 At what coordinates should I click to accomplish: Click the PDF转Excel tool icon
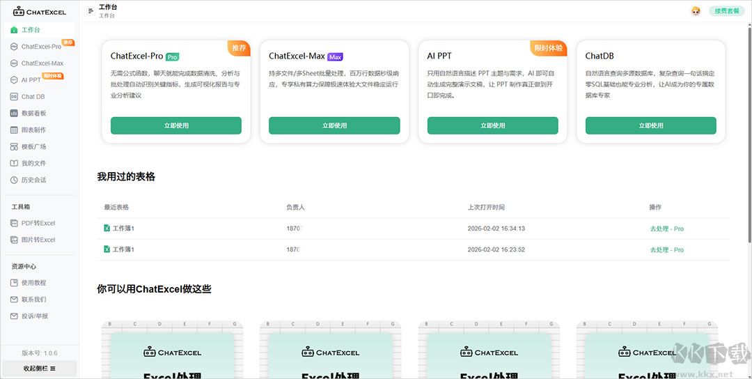14,223
